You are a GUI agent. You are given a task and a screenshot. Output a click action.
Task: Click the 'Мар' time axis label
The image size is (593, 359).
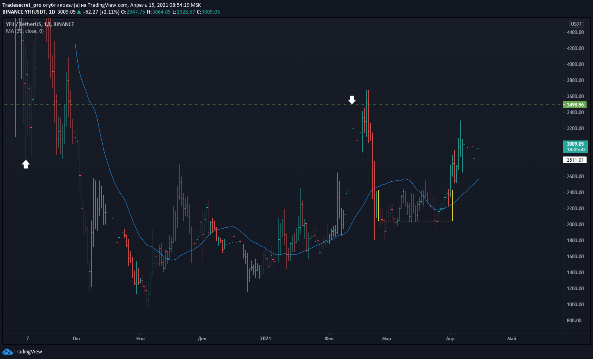tap(387, 339)
